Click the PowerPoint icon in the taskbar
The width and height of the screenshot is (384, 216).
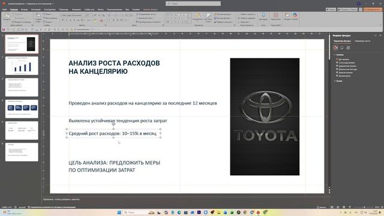(259, 212)
